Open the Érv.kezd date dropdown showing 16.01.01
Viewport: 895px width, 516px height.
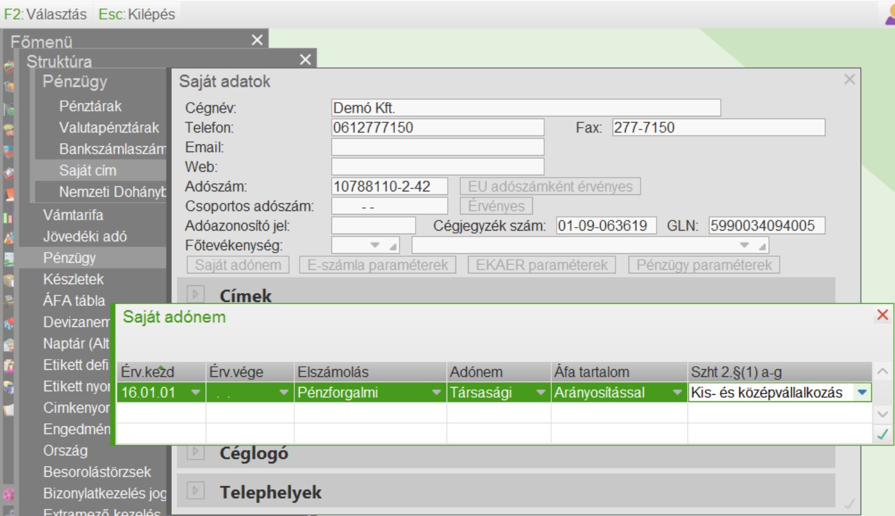click(196, 393)
